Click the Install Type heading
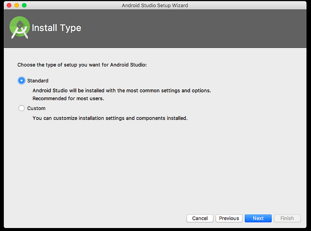Screen dimensions: 311x231 click(56, 28)
